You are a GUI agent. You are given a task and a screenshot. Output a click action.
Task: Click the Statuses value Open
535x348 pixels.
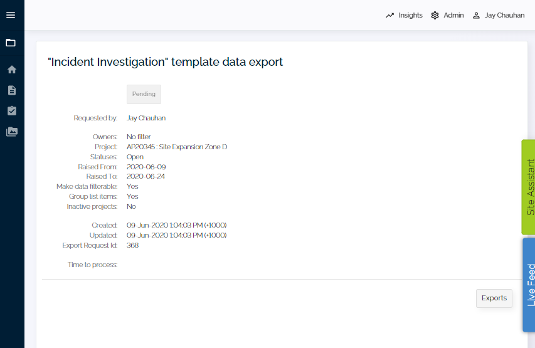point(135,157)
